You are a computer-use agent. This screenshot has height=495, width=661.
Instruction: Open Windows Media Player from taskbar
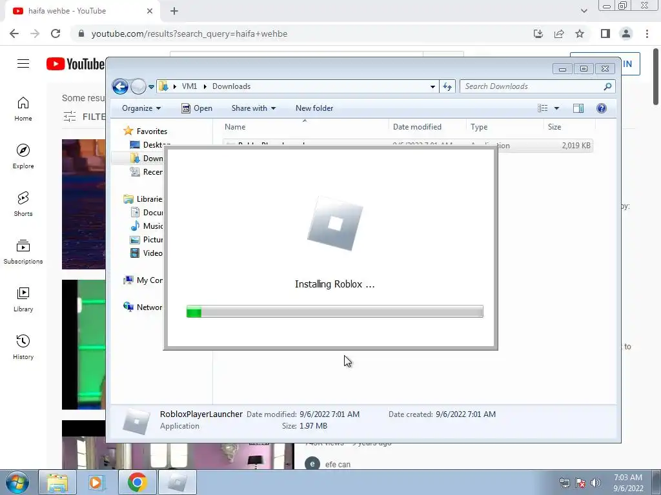(96, 482)
